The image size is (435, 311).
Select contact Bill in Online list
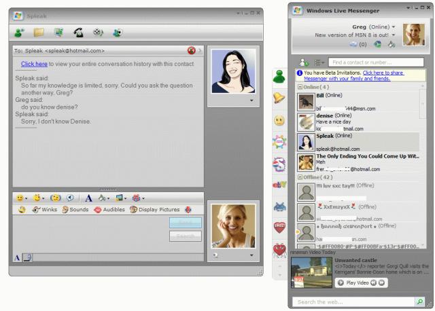(358, 102)
